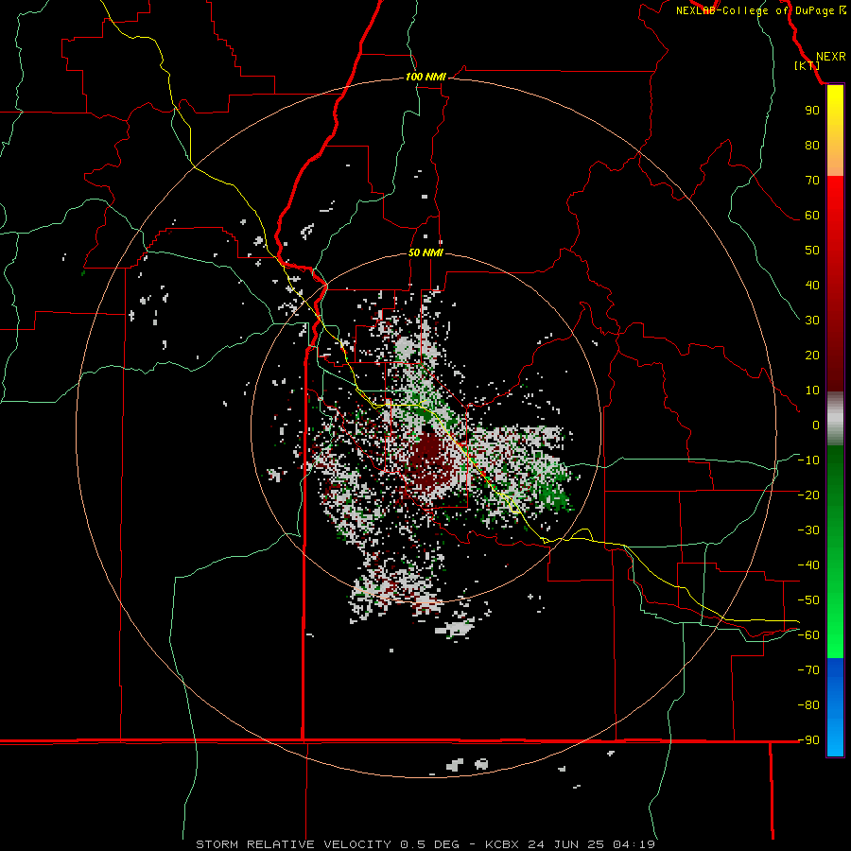851x851 pixels.
Task: Click the -70 value on the velocity scale
Action: [x=808, y=670]
